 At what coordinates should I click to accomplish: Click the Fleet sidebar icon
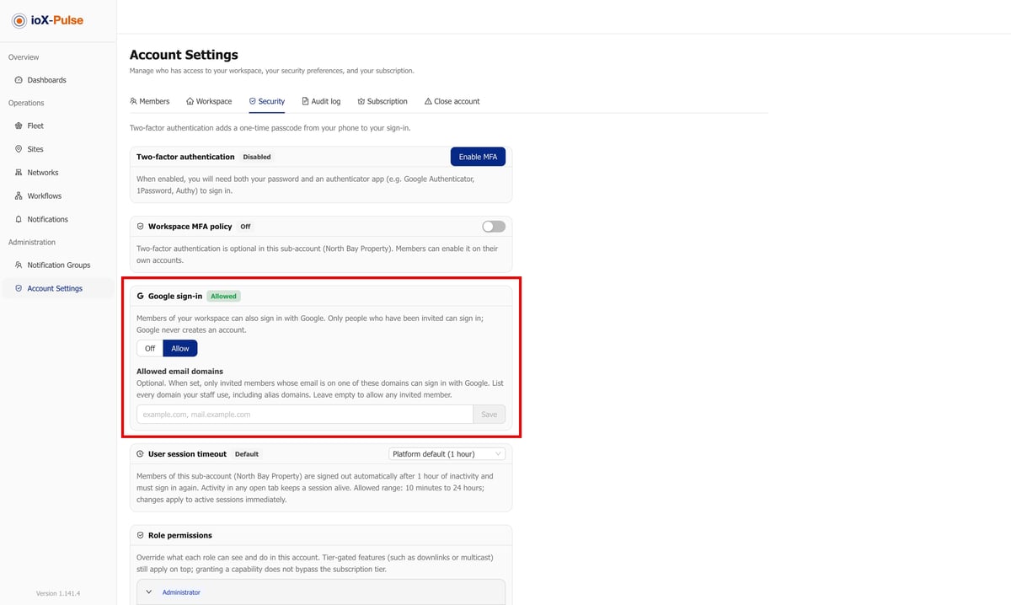tap(19, 126)
